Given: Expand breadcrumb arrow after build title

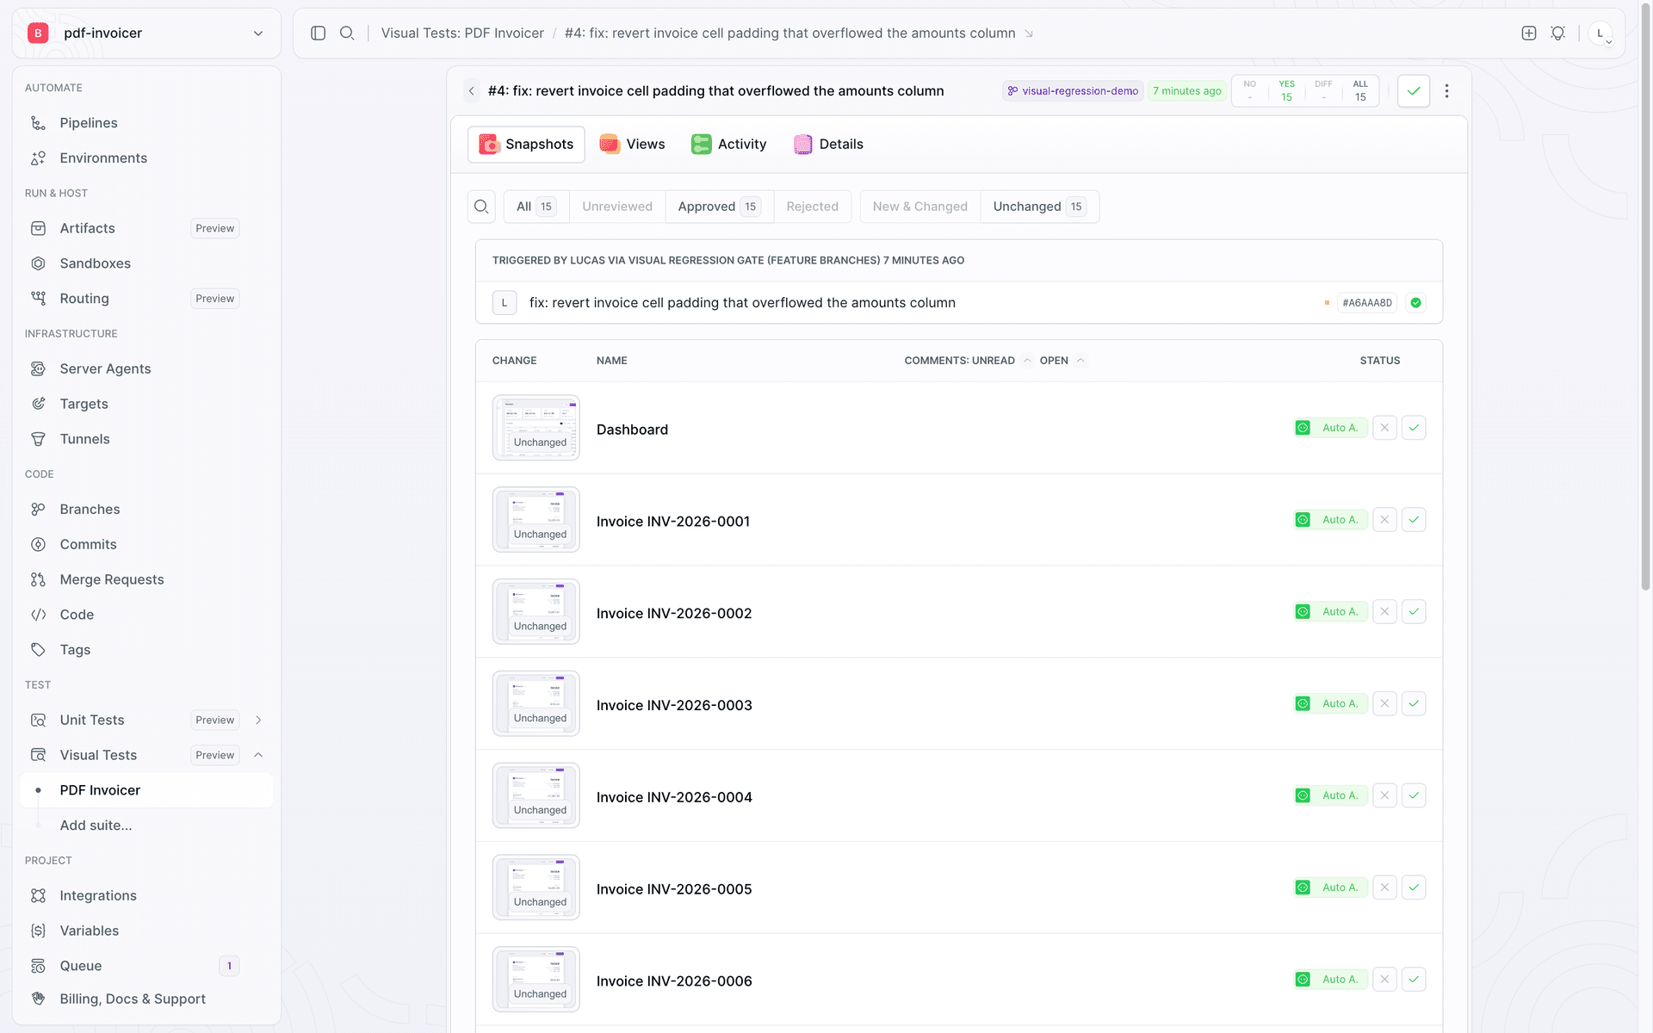Looking at the screenshot, I should point(1029,34).
